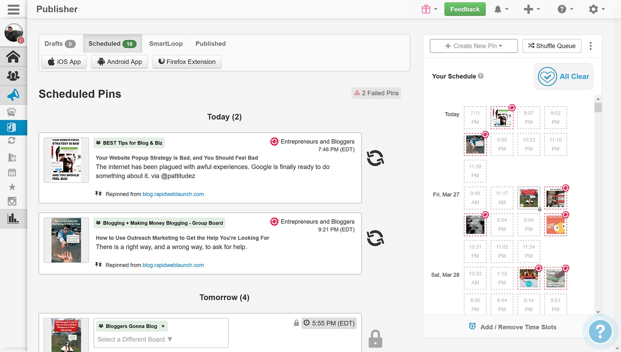
Task: Open the floating help question mark bubble
Action: 600,331
